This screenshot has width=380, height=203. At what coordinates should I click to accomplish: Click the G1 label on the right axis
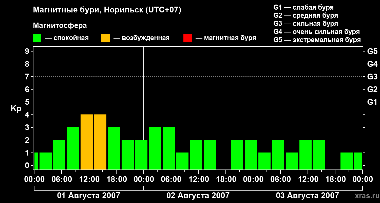point(372,102)
